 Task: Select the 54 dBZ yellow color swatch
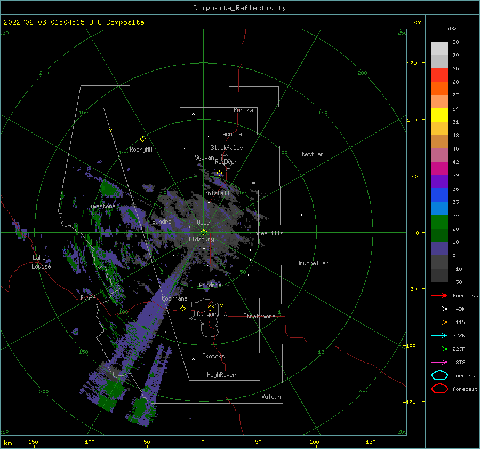(x=439, y=115)
